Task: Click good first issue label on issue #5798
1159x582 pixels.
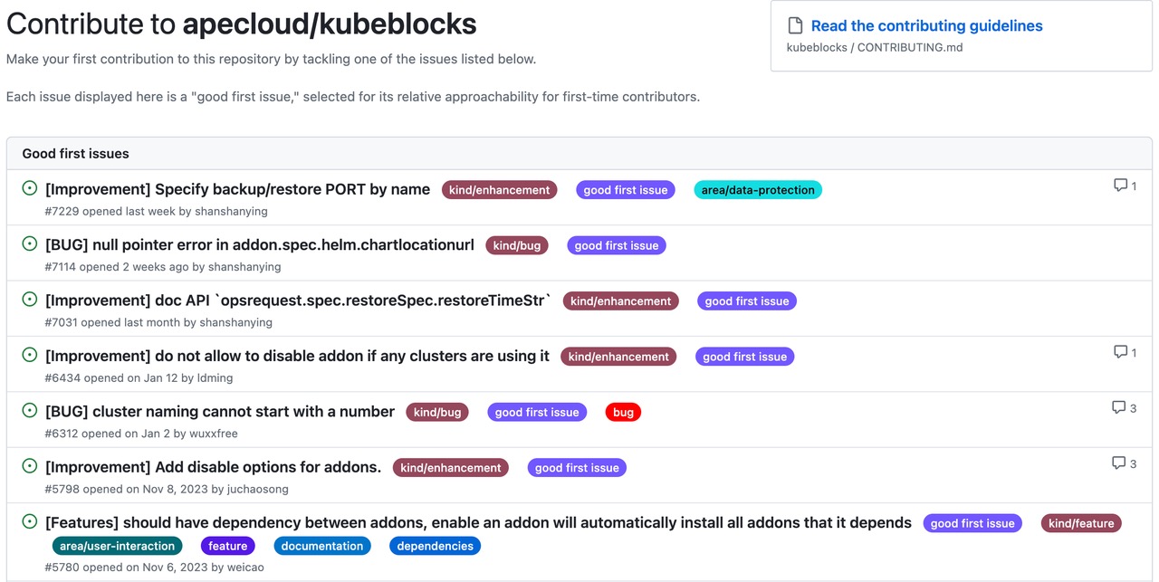Action: pyautogui.click(x=577, y=468)
